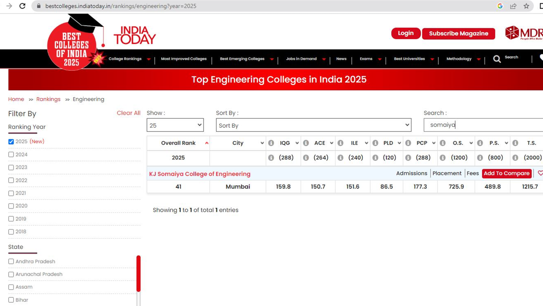Check the 2021 ranking year checkbox
Screen dimensions: 543x306
click(x=11, y=193)
